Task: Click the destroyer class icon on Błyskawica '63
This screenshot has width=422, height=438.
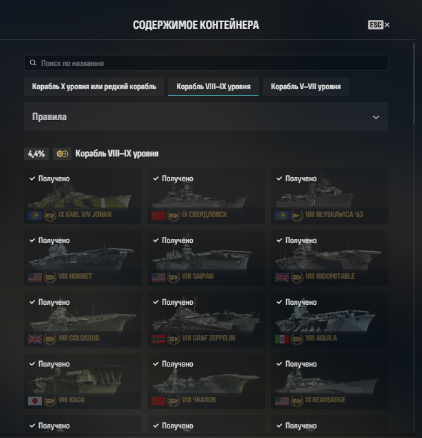Action: tap(297, 216)
